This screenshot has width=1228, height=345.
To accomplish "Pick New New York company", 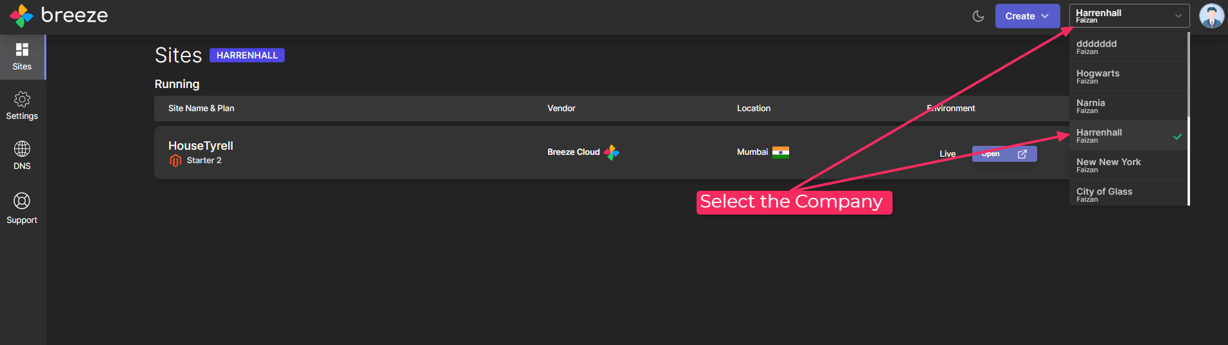I will point(1128,165).
